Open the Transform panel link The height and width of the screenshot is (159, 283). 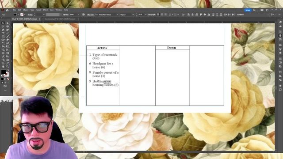[241, 15]
